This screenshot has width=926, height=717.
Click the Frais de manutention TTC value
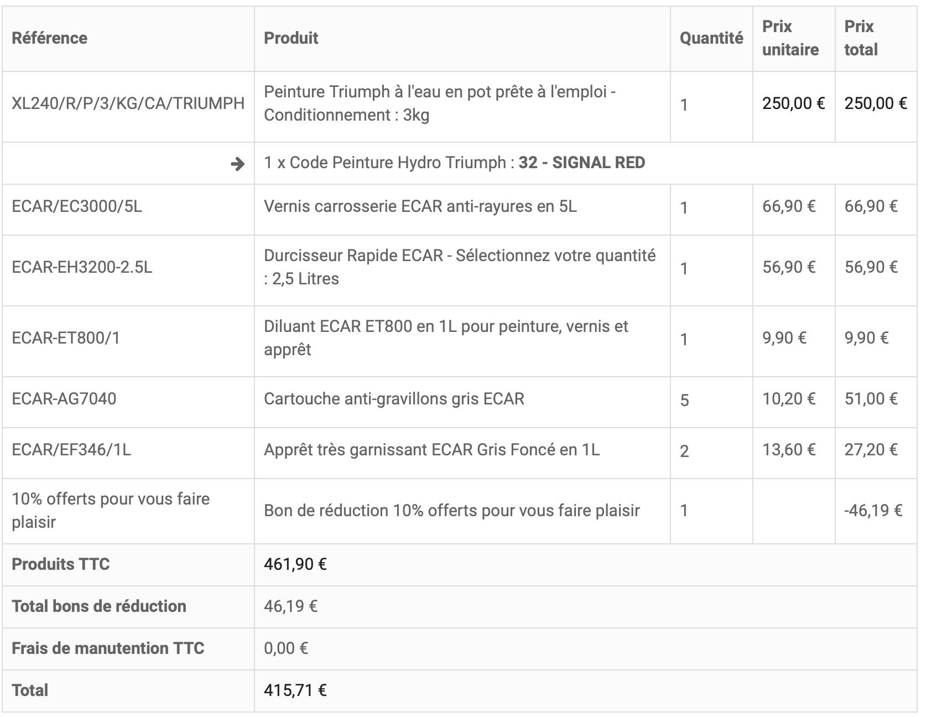point(285,648)
